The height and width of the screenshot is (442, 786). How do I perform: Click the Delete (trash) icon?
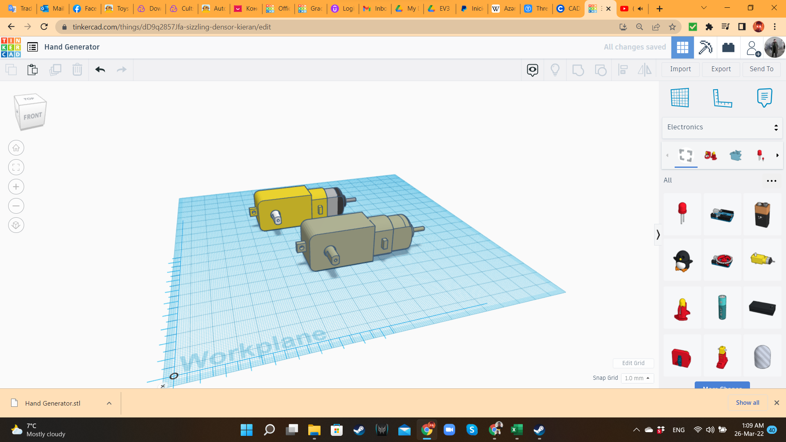click(77, 70)
